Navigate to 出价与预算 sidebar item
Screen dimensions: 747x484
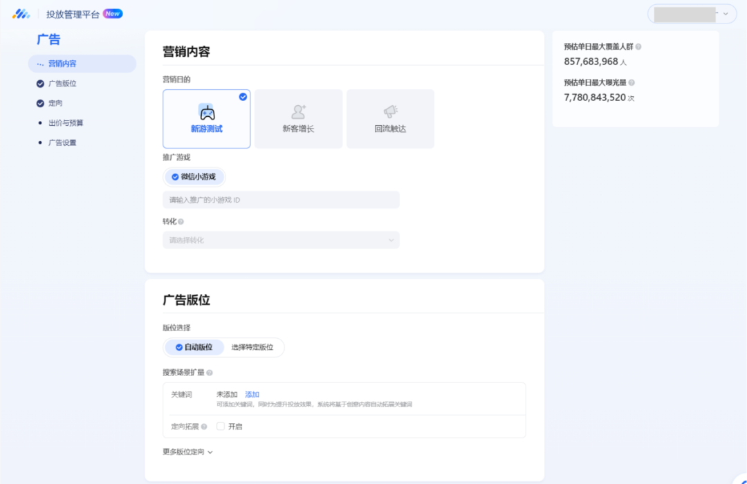pos(66,123)
